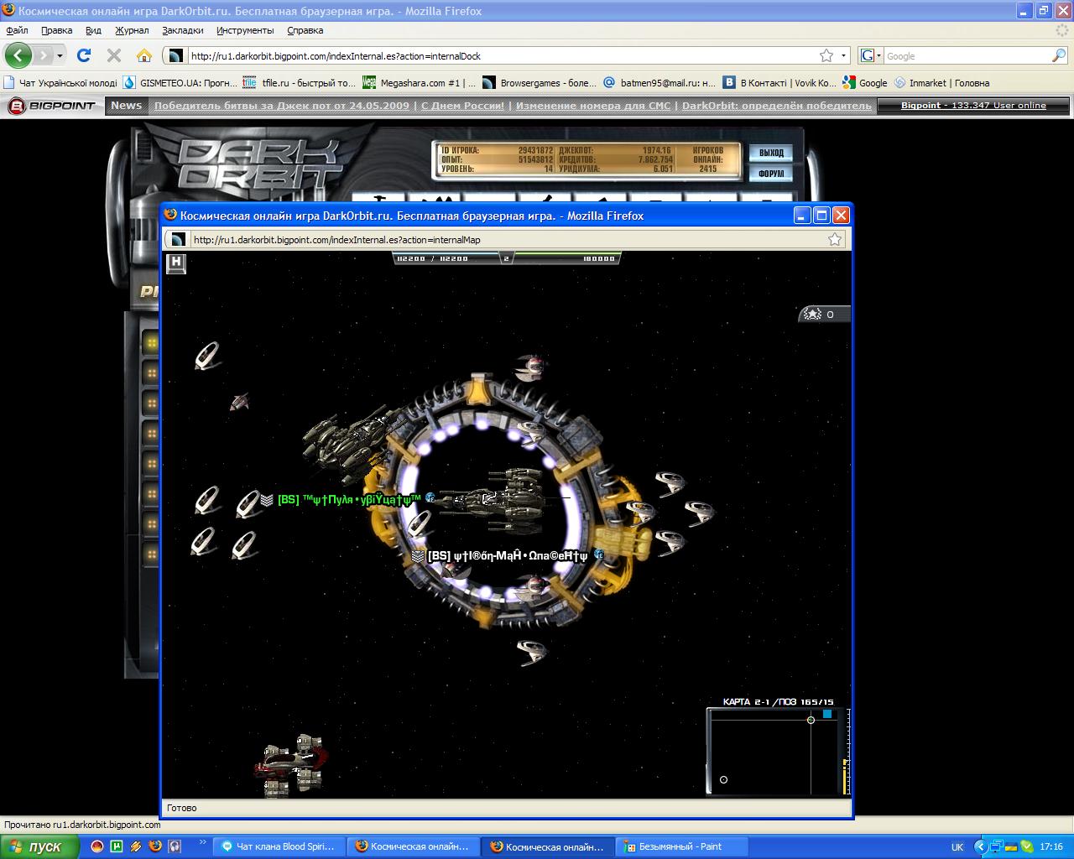Open the tfile.ru bookmark
The width and height of the screenshot is (1074, 859).
pyautogui.click(x=300, y=83)
